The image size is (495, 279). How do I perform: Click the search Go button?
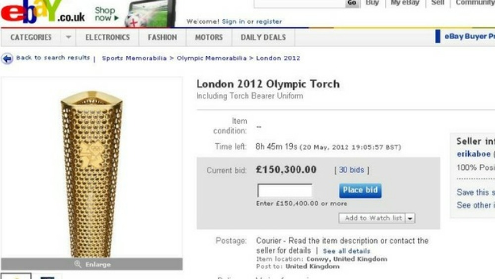pyautogui.click(x=352, y=3)
